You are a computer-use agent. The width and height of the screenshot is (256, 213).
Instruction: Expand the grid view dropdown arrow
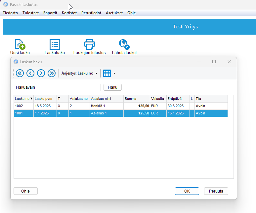point(114,74)
